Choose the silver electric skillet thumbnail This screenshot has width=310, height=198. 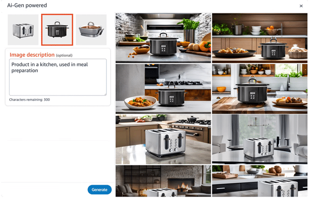coord(91,30)
